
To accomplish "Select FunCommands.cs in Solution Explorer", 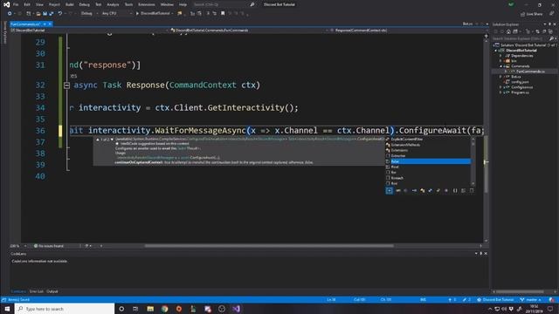I will pyautogui.click(x=530, y=72).
